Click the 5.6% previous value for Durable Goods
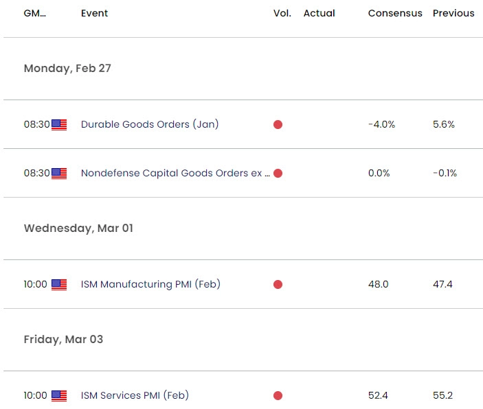This screenshot has height=409, width=483. click(443, 125)
